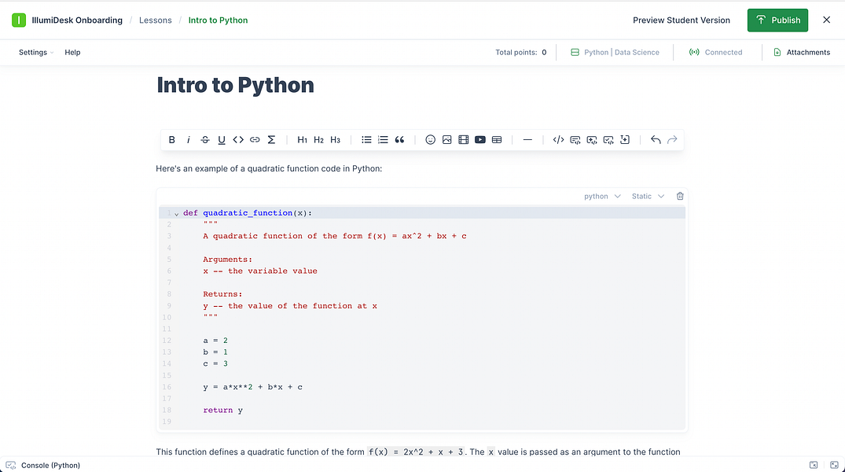Image resolution: width=845 pixels, height=472 pixels.
Task: Add a horizontal rule divider
Action: click(527, 139)
